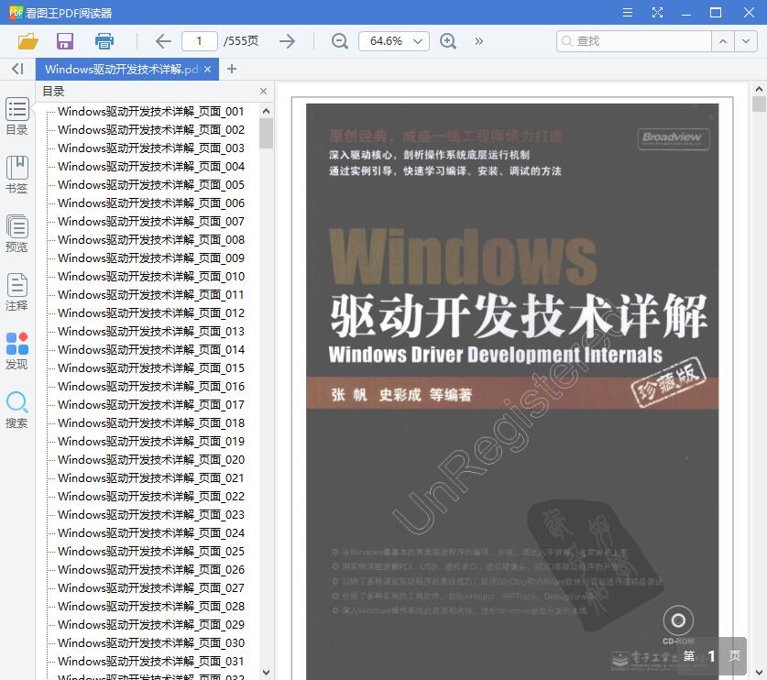The height and width of the screenshot is (680, 767).
Task: Open outline entry 页面_003
Action: click(x=150, y=148)
